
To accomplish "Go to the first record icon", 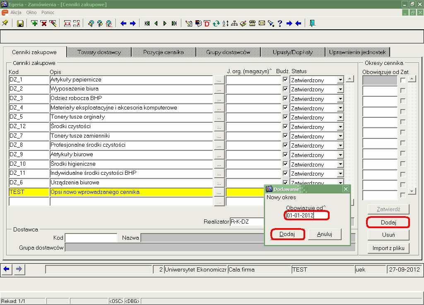I will 147,24.
